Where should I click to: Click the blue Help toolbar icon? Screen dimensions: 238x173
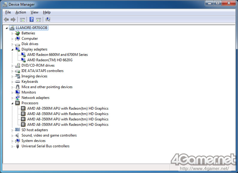[x=31, y=20]
